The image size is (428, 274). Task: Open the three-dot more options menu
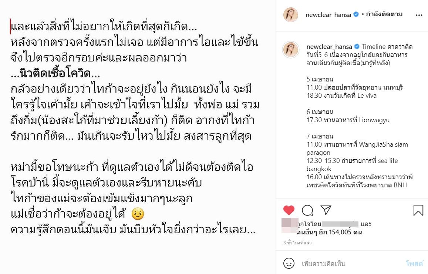click(419, 15)
